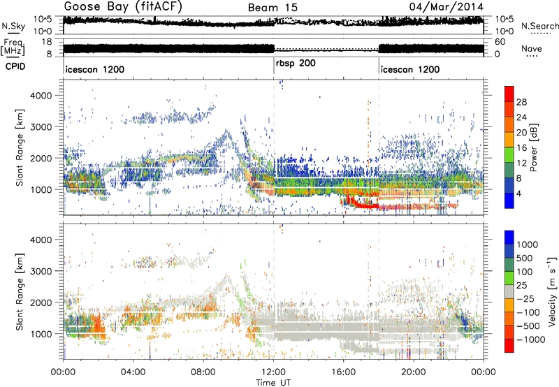Click the first 'icescan 1200' CPID marker
Image resolution: width=559 pixels, height=387 pixels.
point(95,69)
